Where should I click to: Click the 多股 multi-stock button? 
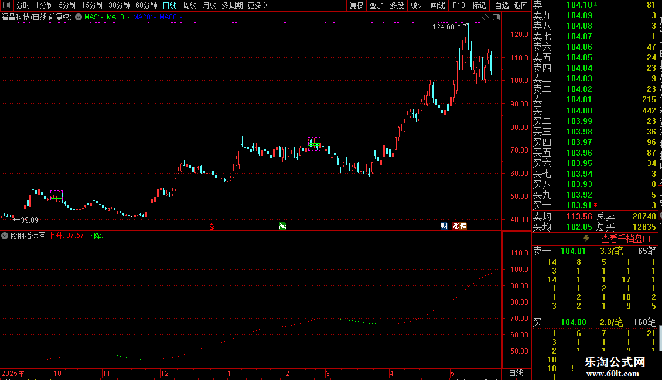pyautogui.click(x=397, y=5)
